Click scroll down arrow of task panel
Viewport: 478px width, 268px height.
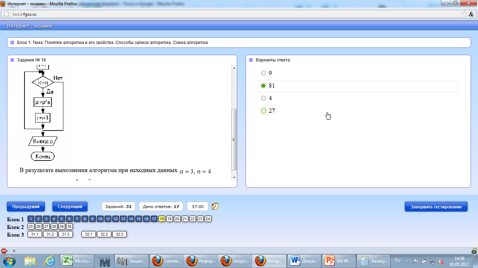[x=234, y=178]
